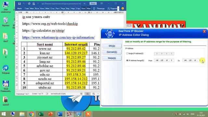Image resolution: width=208 pixels, height=117 pixels.
Task: Select the Single IP Address radio option
Action: [x=127, y=53]
